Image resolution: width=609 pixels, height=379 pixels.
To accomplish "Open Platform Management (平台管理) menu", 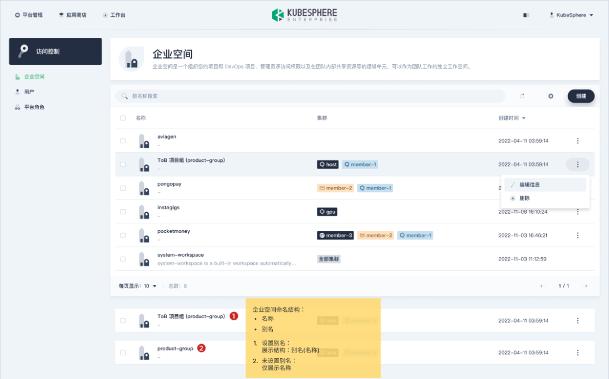I will coord(29,15).
